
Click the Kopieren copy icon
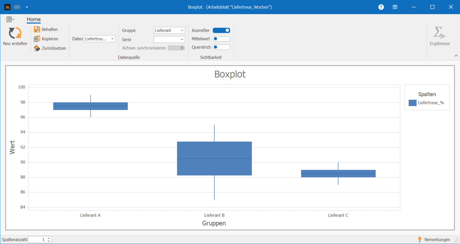click(37, 39)
